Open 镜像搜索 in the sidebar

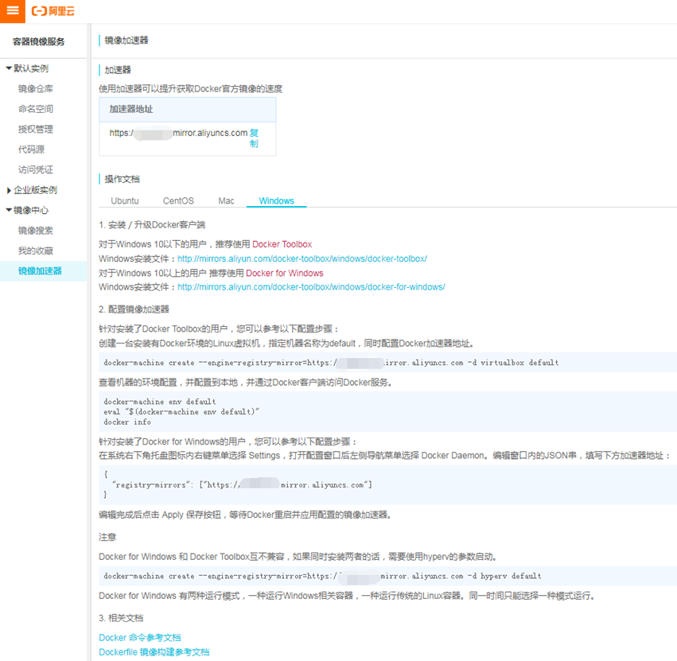coord(36,231)
